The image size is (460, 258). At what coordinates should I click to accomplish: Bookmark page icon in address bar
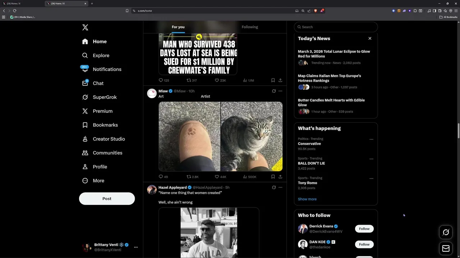click(x=127, y=11)
